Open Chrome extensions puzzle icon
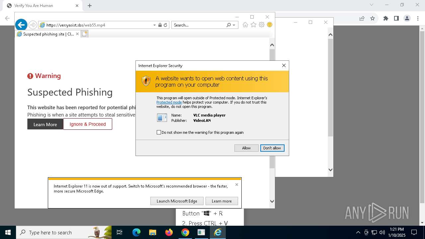Image resolution: width=425 pixels, height=239 pixels. coord(386,19)
